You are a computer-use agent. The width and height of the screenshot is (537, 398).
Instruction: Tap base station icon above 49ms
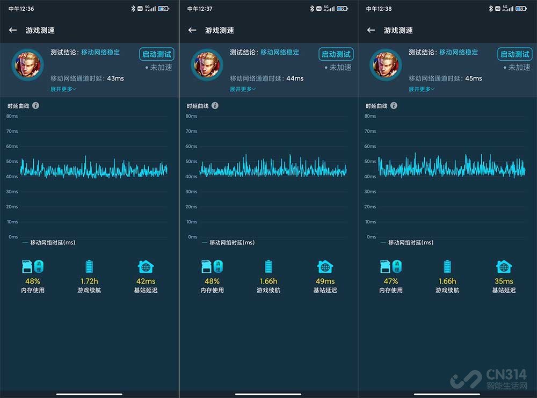coord(325,266)
